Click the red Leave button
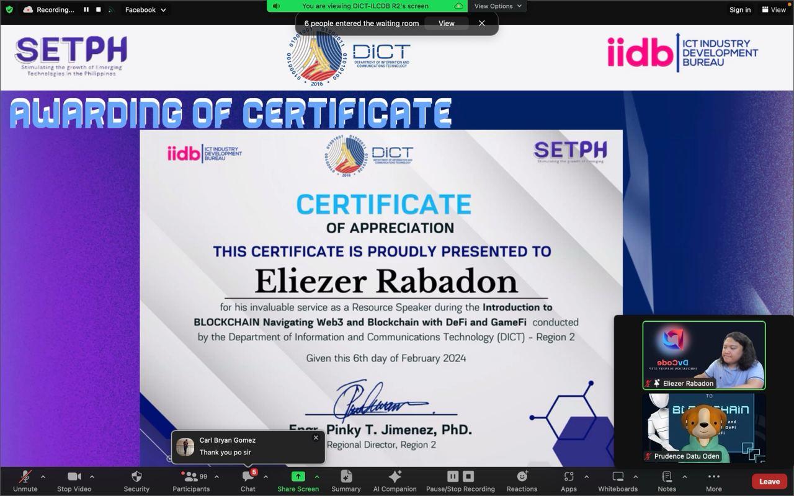794x496 pixels. tap(769, 481)
